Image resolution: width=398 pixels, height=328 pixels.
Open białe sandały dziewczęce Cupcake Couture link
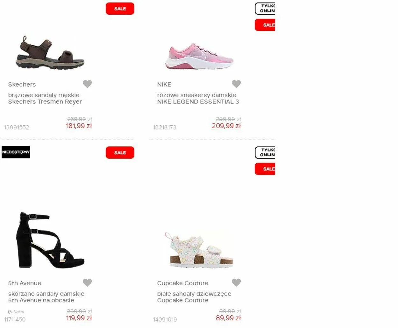click(x=194, y=297)
